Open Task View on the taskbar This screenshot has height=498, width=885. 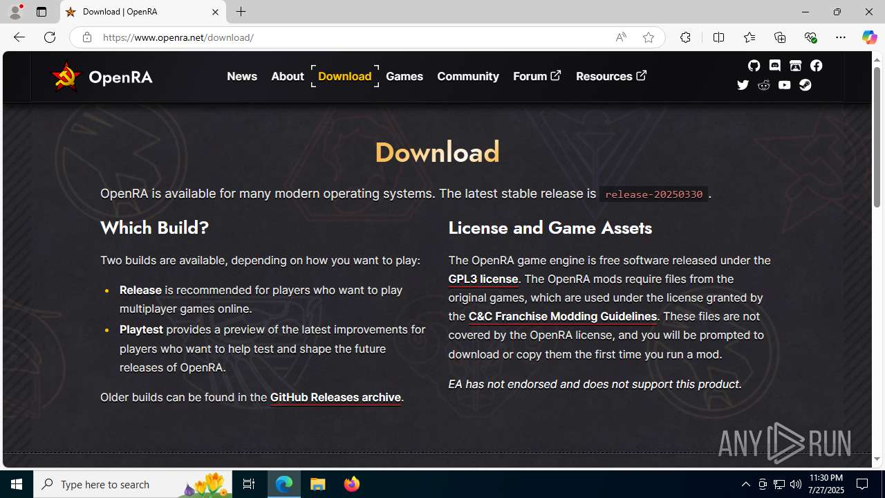(249, 484)
